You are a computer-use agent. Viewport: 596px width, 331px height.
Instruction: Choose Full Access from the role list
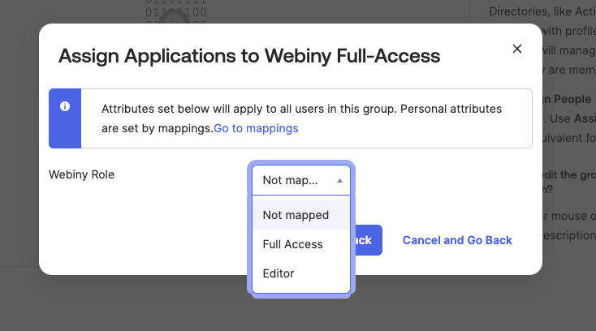pos(293,244)
